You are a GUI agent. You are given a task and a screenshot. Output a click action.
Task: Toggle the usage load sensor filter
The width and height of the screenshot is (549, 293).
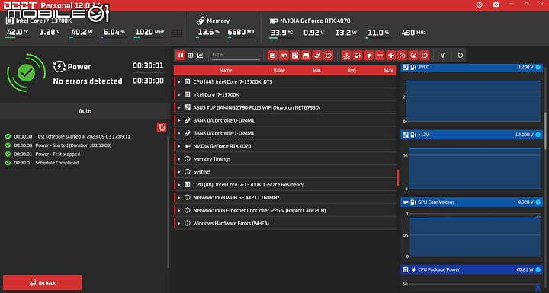point(413,56)
